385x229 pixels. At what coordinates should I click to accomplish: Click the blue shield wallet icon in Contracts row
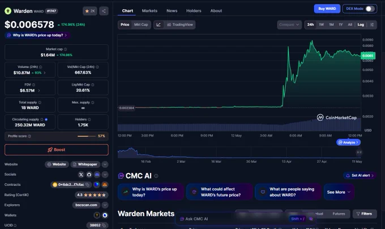pos(97,185)
